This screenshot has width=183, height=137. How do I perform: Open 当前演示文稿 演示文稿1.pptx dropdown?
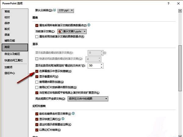72,31
